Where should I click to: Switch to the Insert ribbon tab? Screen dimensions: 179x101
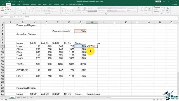coord(14,4)
